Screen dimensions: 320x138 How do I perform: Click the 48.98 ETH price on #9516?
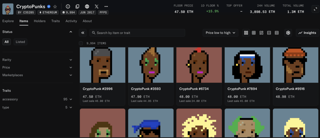point(285,96)
